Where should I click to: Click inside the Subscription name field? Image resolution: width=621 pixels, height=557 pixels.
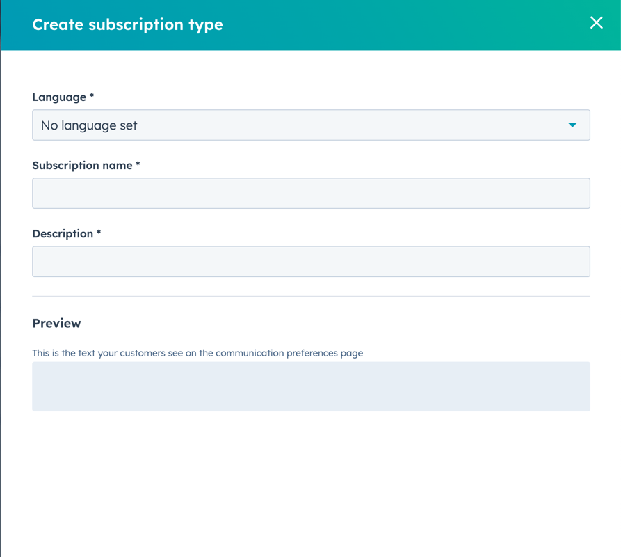[x=311, y=193]
